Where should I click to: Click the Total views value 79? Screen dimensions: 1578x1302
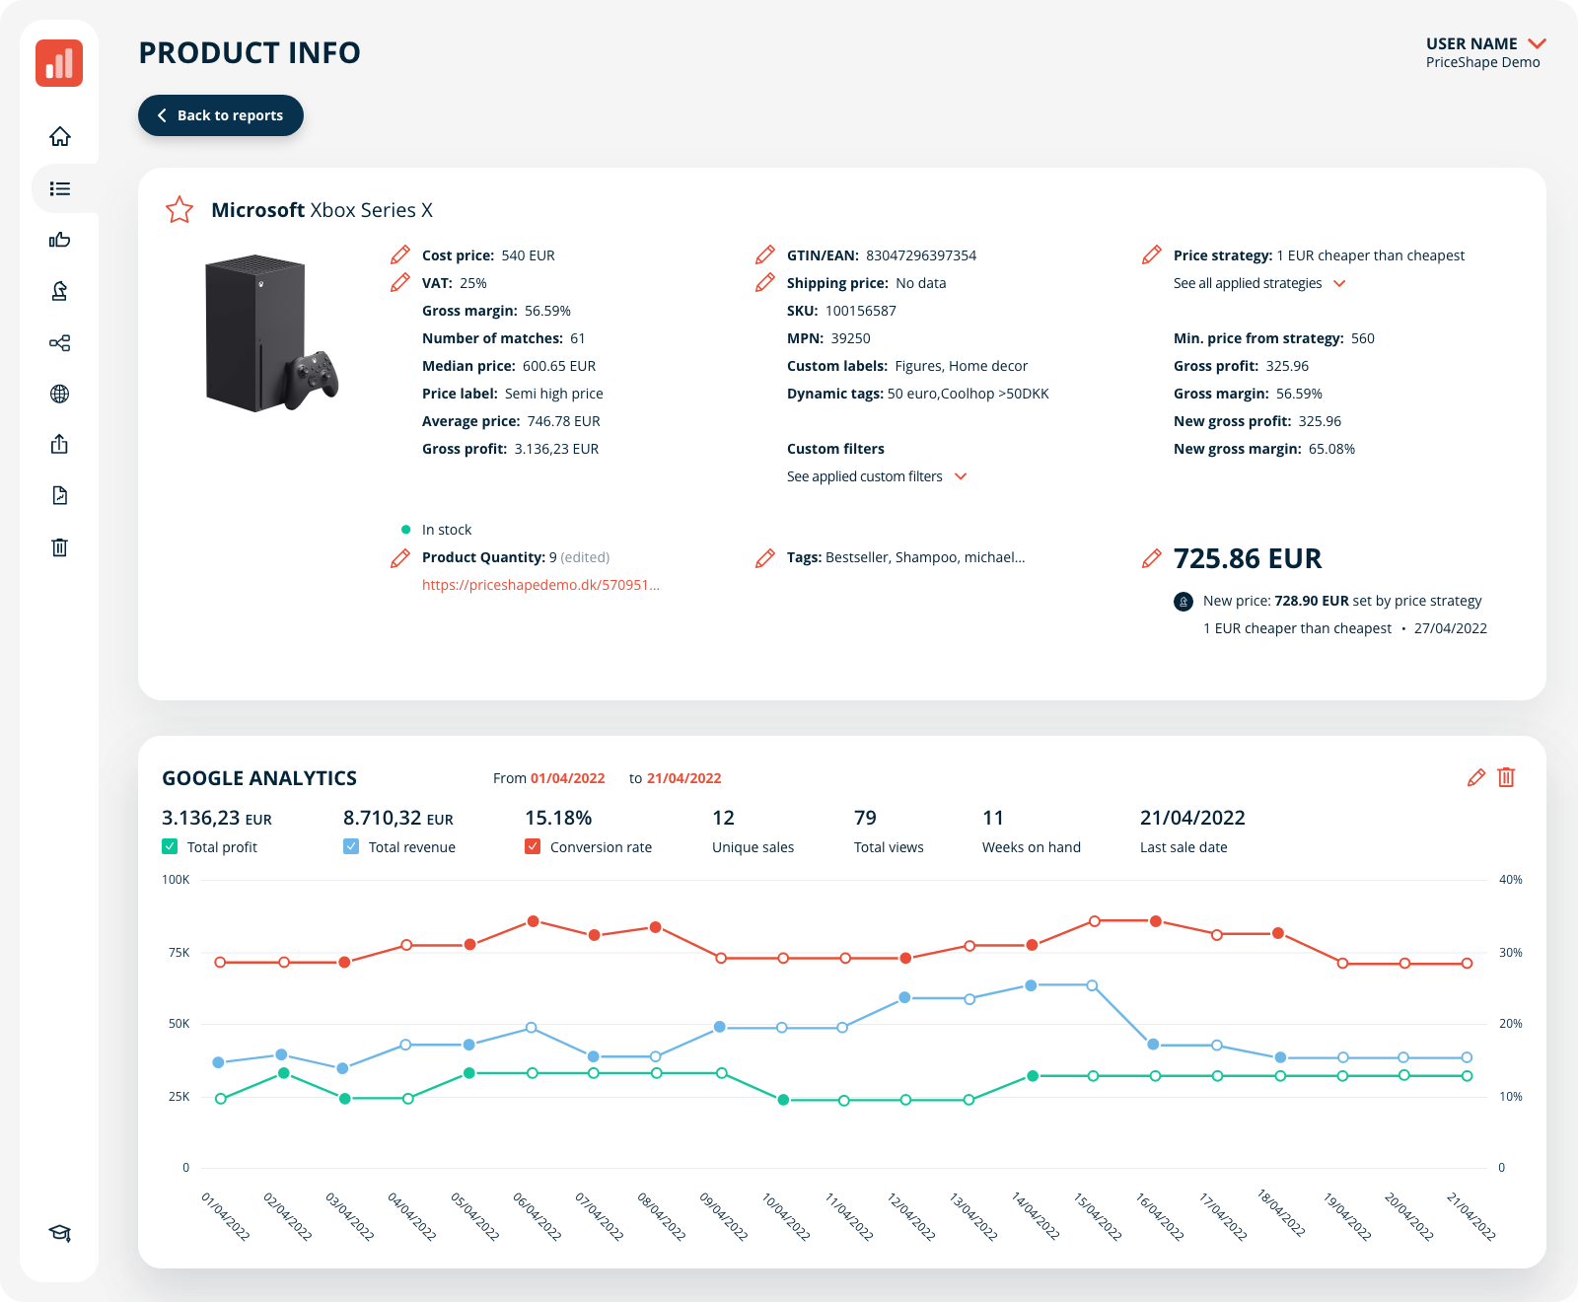tap(865, 818)
